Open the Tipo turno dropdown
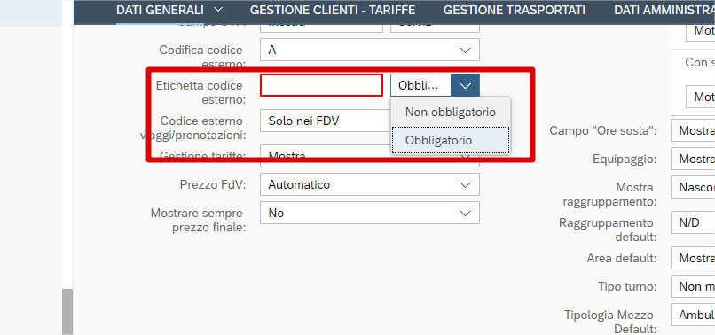 (693, 286)
